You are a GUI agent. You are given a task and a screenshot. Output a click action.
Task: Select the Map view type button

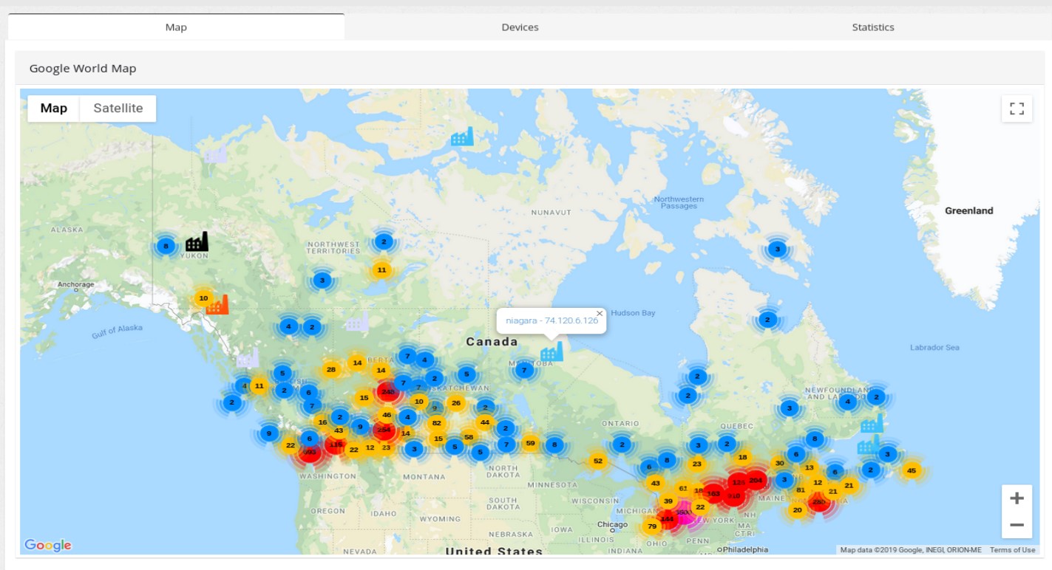click(54, 108)
